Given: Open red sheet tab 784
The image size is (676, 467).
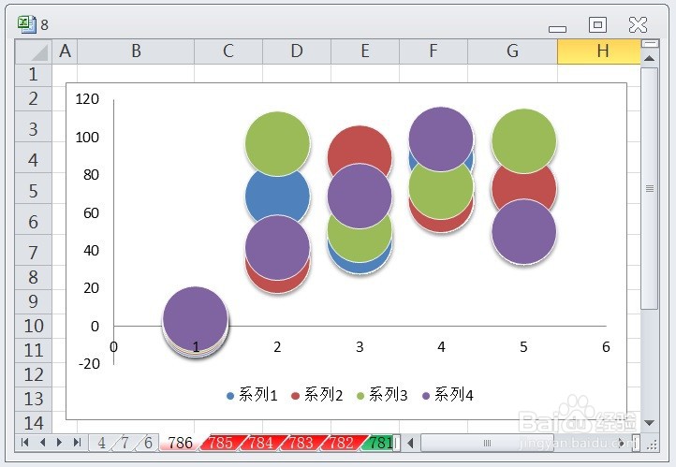Looking at the screenshot, I should (x=261, y=443).
